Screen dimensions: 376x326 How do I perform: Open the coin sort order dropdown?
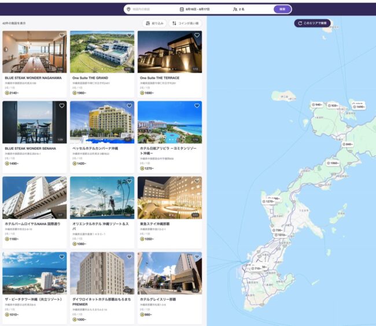[x=185, y=23]
